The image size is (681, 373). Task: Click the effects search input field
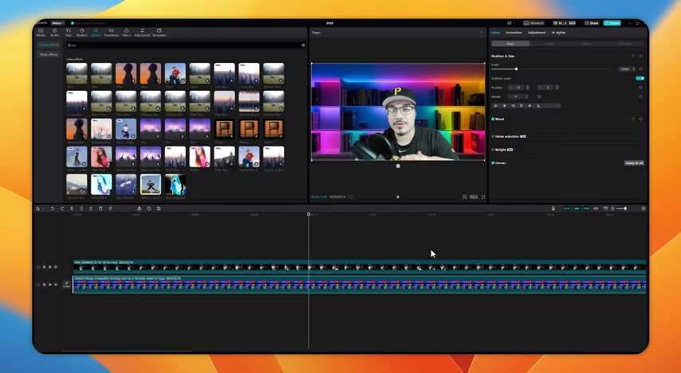click(x=186, y=45)
